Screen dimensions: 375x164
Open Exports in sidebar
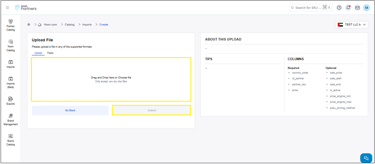tap(11, 101)
